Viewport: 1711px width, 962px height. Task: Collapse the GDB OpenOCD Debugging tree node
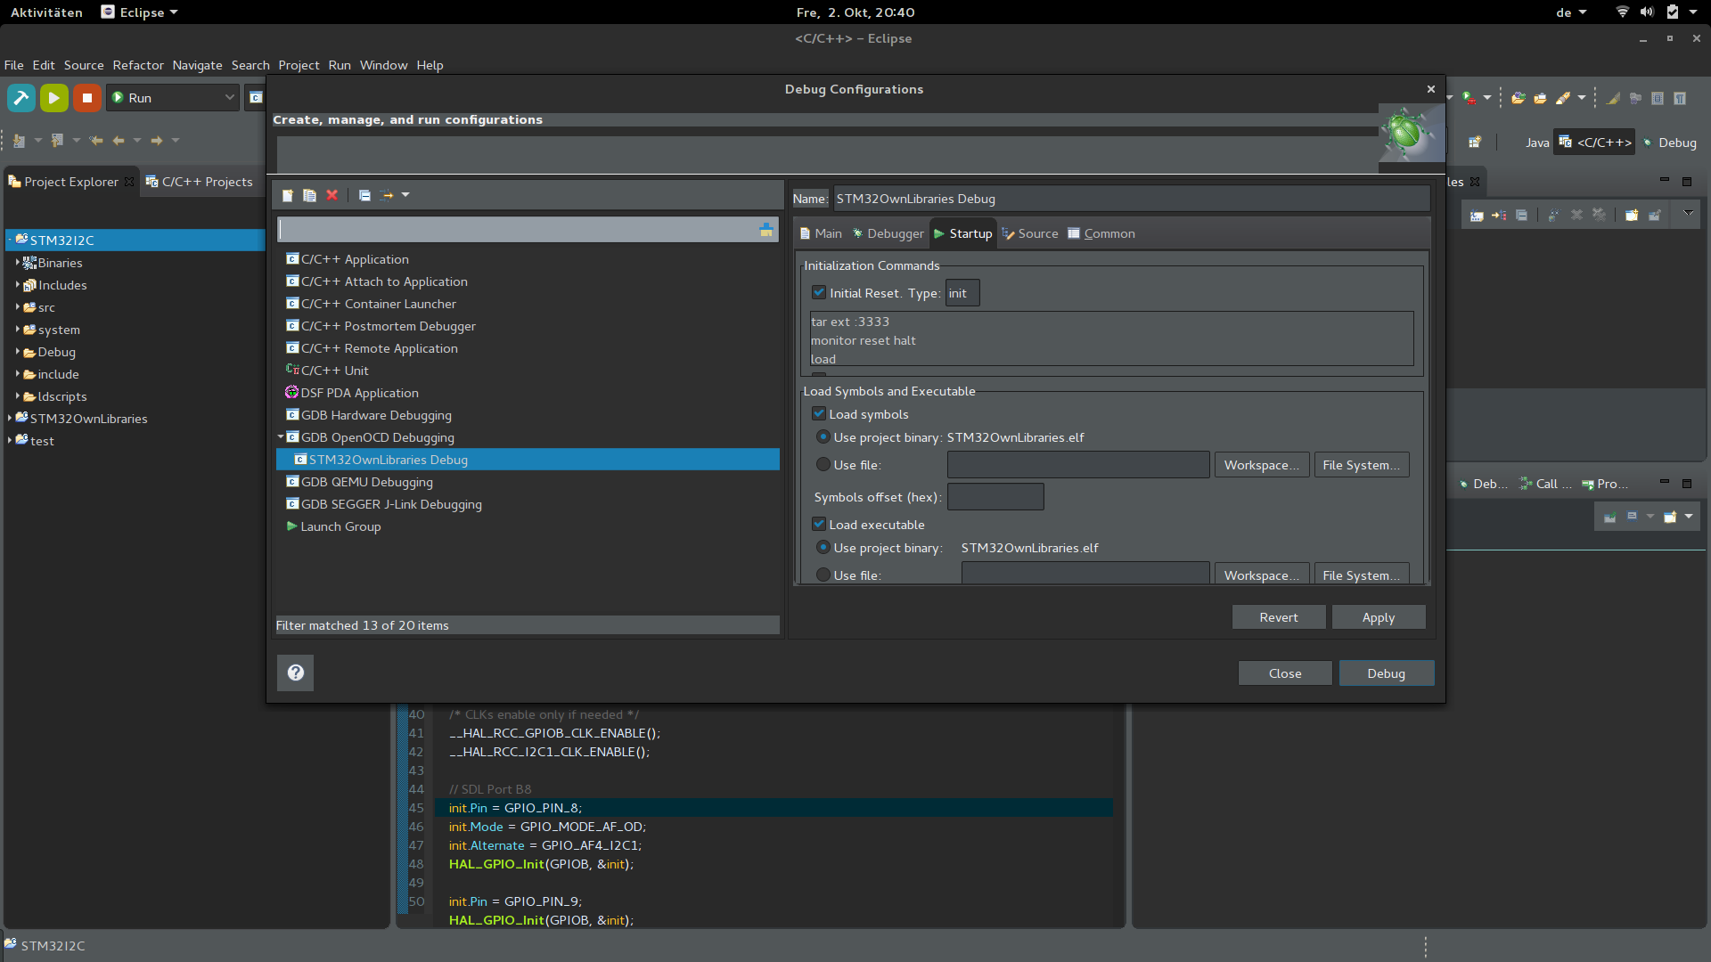pyautogui.click(x=281, y=437)
